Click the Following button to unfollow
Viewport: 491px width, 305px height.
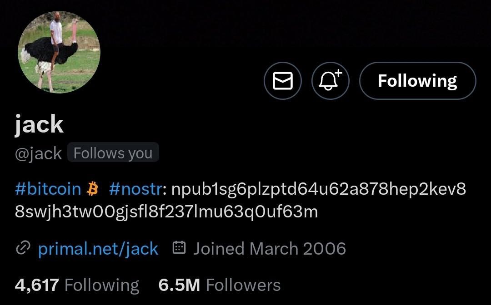pyautogui.click(x=417, y=81)
